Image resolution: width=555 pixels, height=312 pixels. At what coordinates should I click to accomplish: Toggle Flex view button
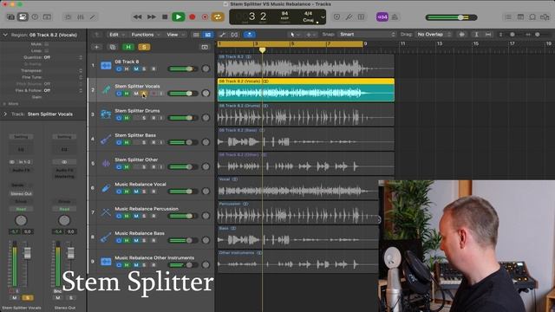pos(234,35)
